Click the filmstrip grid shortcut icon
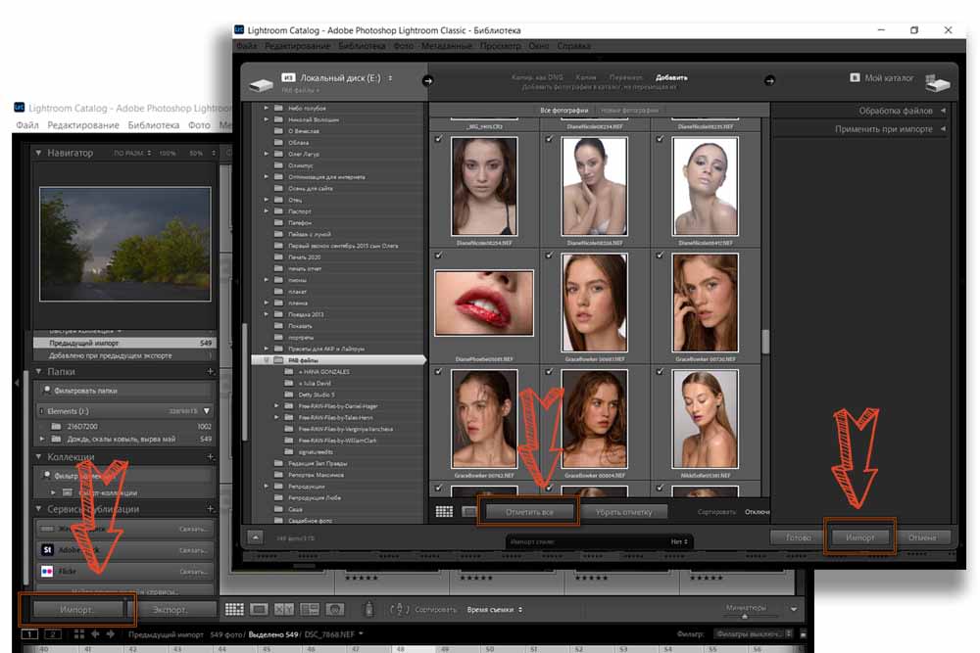Screen dimensions: 980x653 pos(78,634)
